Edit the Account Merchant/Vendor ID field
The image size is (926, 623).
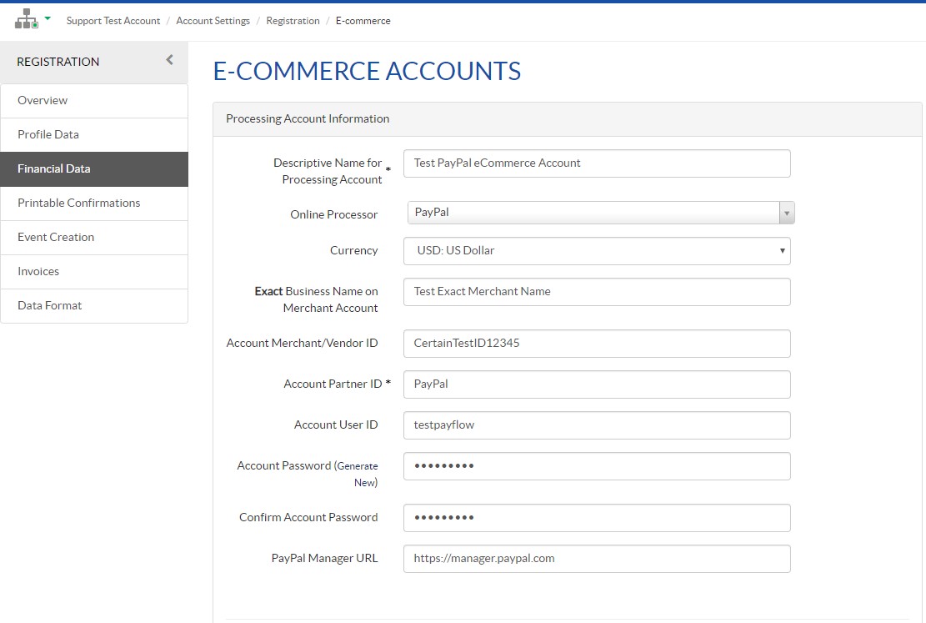(x=597, y=344)
